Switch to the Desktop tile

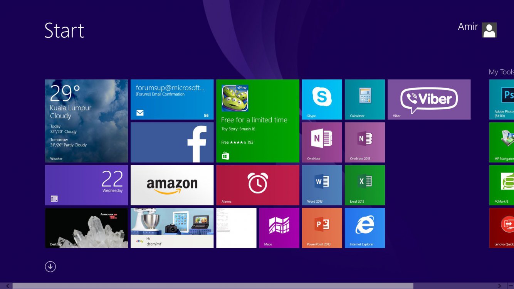click(86, 228)
